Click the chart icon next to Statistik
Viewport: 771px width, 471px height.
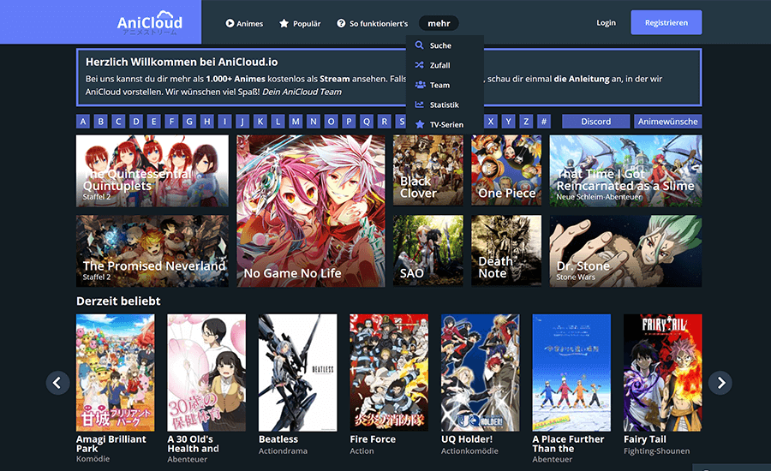coord(420,104)
